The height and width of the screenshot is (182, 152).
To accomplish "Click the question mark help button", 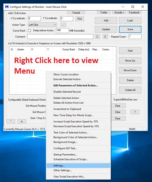I will [135, 112].
